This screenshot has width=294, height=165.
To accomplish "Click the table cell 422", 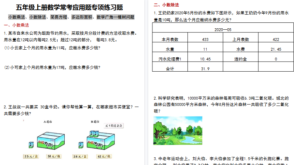I will (276, 37).
